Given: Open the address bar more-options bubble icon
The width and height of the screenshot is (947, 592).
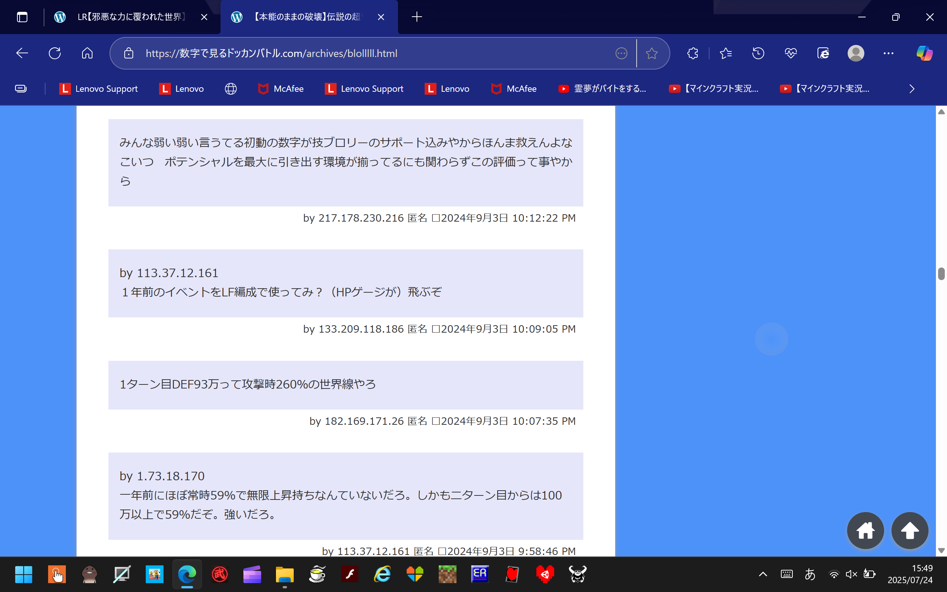Looking at the screenshot, I should pyautogui.click(x=621, y=53).
